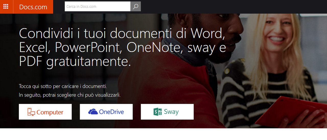The height and width of the screenshot is (140, 327).
Task: Click text 'In seguito, potrai scegliere chi può visualizzarli.'
Action: coord(70,95)
